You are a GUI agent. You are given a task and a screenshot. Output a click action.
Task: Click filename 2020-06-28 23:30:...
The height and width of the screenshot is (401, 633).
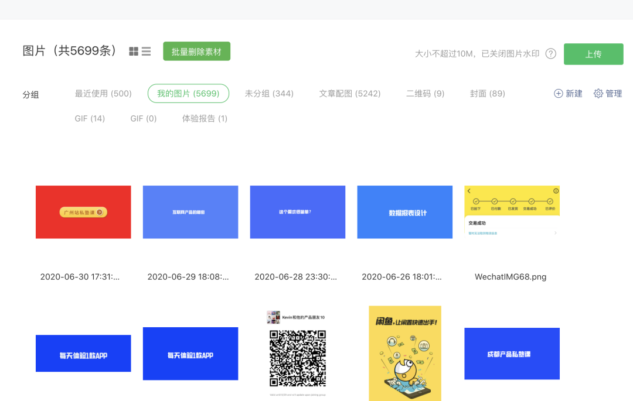point(295,277)
